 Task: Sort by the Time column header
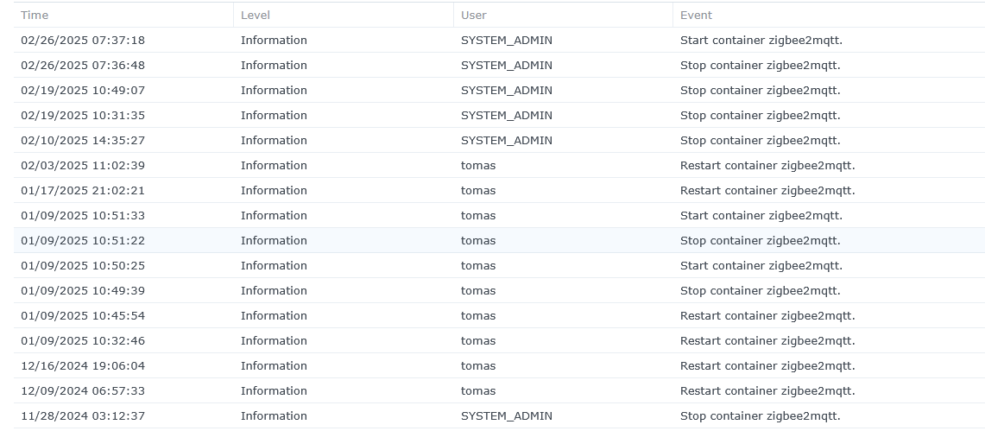(35, 15)
